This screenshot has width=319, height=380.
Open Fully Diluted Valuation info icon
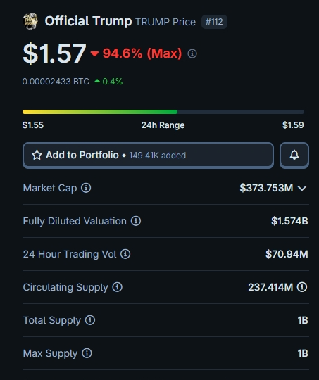tap(136, 221)
